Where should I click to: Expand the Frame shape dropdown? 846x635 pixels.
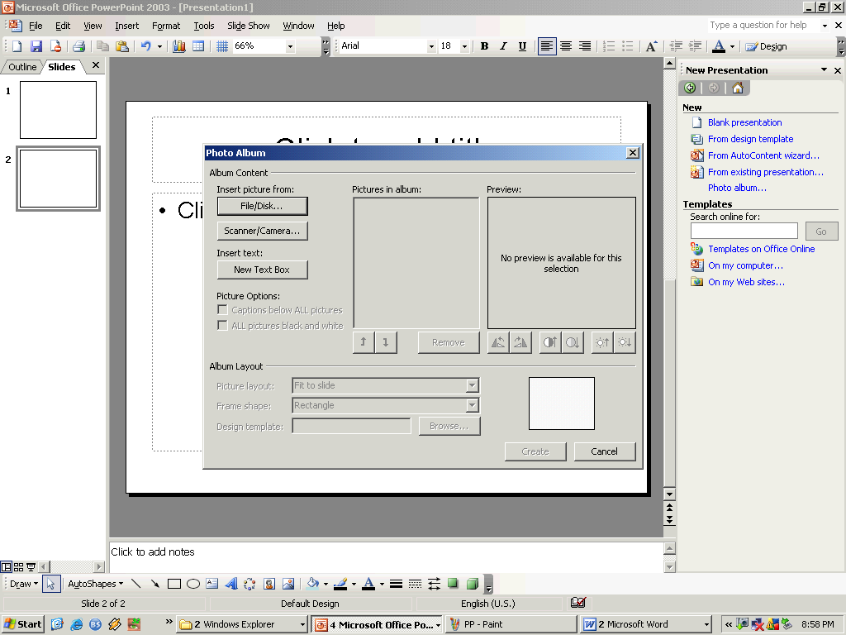[472, 405]
